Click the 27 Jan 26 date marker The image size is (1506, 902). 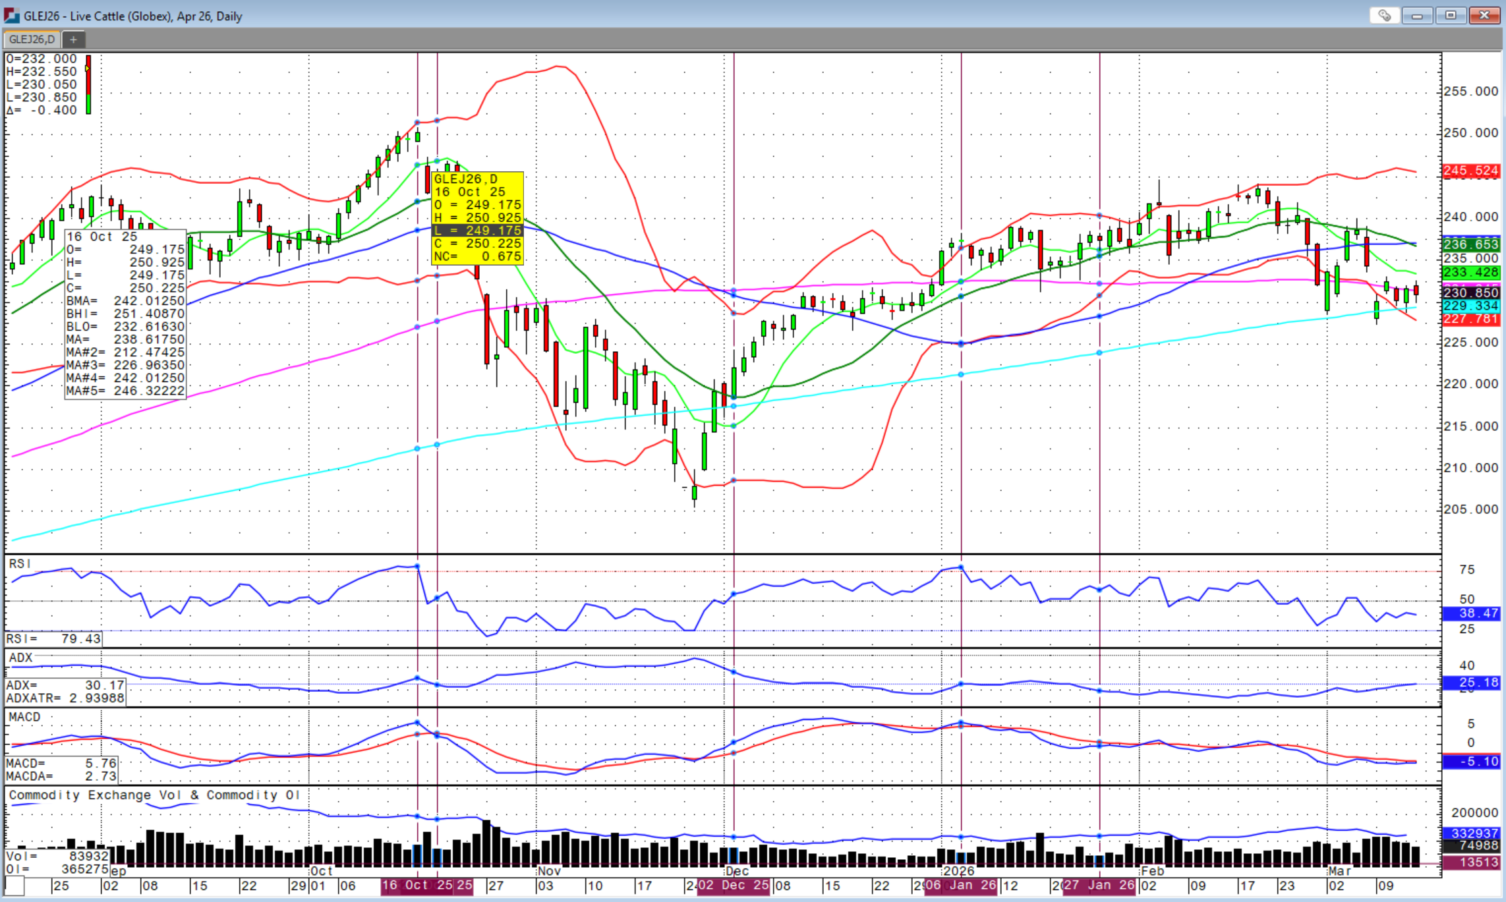point(1099,886)
